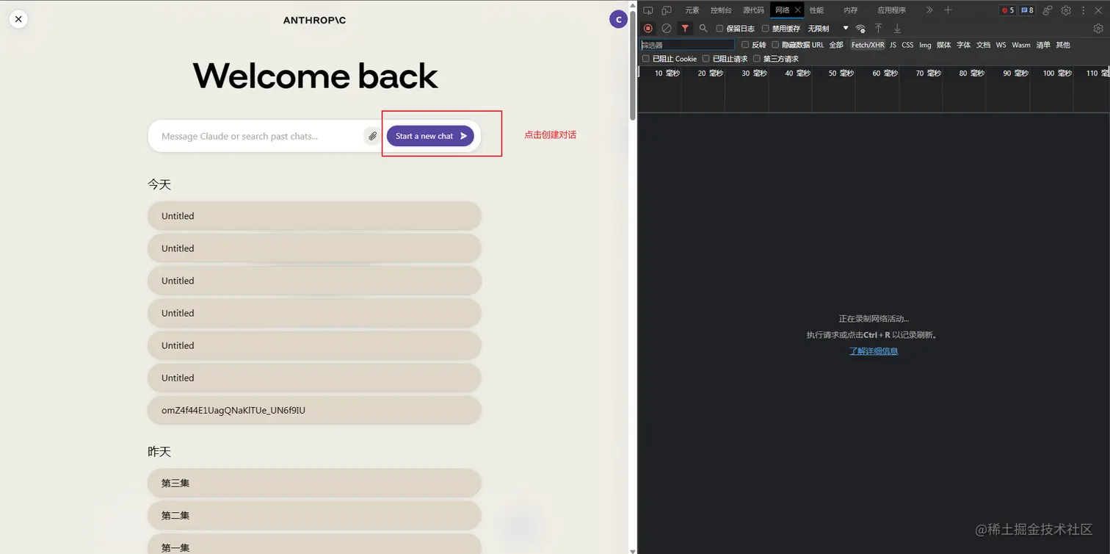Filter requests by CSS type
The width and height of the screenshot is (1110, 554).
tap(907, 45)
